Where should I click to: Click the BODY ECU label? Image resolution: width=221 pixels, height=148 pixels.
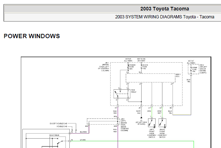[x=178, y=75]
